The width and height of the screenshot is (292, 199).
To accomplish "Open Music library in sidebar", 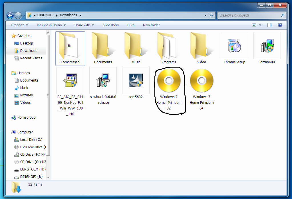I will (x=22, y=88).
